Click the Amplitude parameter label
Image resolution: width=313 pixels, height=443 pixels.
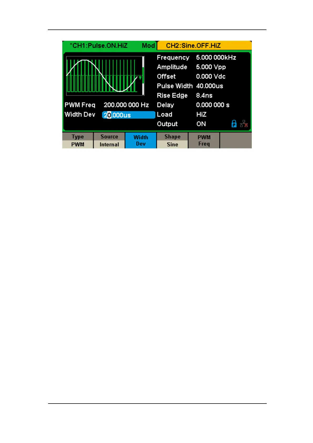point(172,67)
